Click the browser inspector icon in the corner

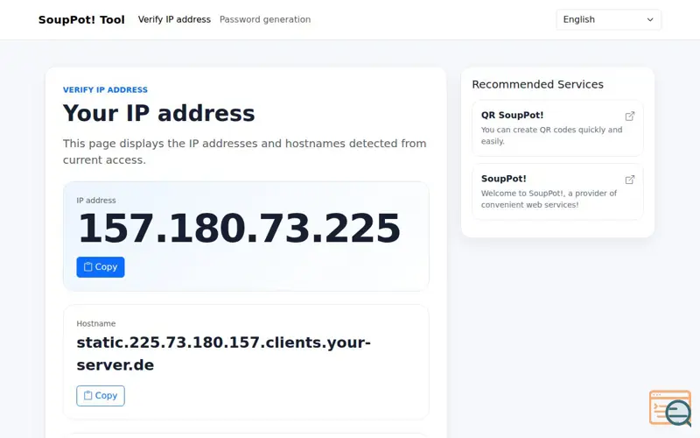(670, 408)
